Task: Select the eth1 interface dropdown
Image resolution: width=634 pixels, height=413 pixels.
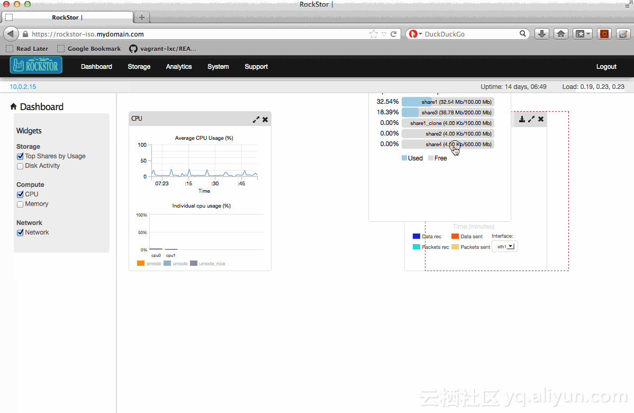Action: pyautogui.click(x=505, y=246)
